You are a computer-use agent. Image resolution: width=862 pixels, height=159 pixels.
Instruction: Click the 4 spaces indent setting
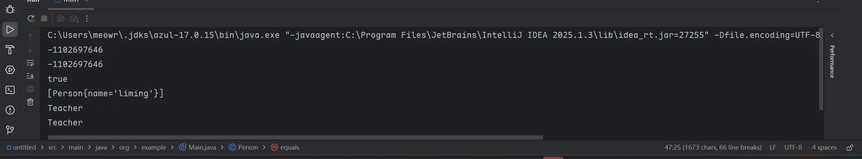pos(824,148)
